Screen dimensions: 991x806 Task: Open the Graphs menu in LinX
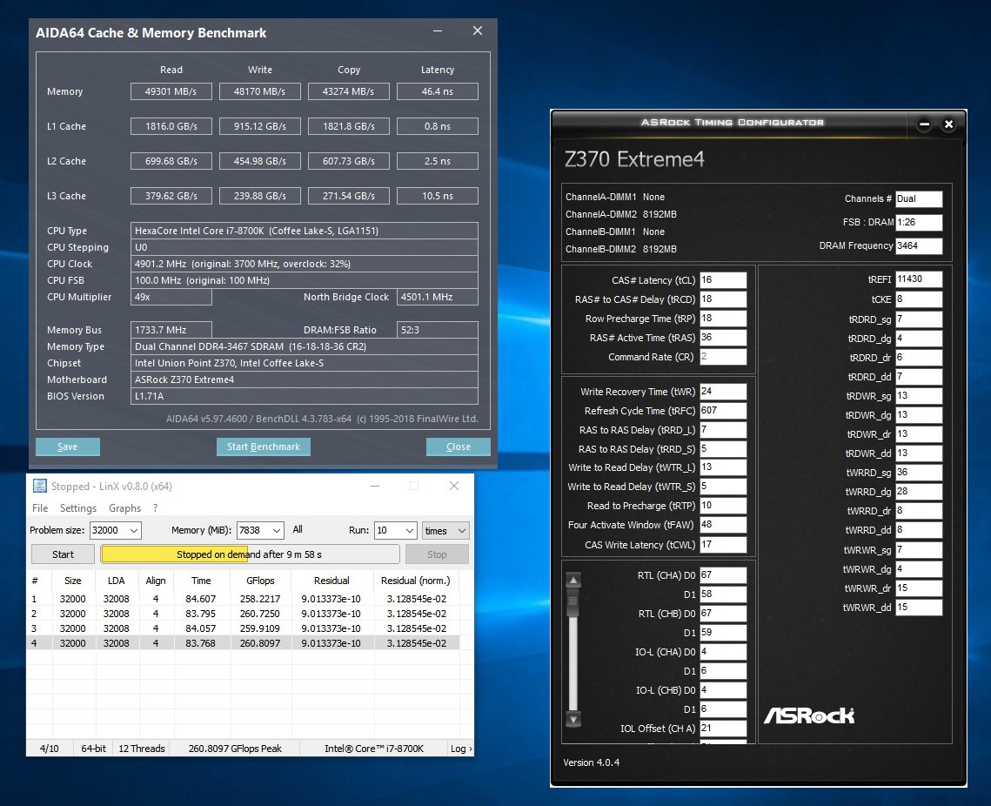pyautogui.click(x=124, y=508)
